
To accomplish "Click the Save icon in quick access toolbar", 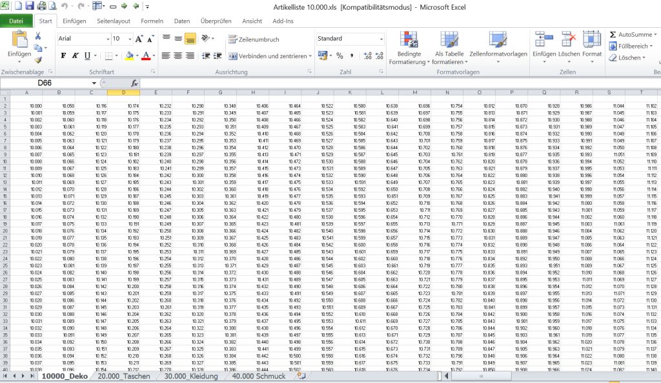I will point(30,6).
